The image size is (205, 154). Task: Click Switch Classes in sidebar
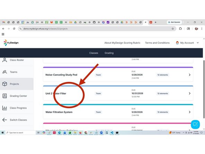17,120
